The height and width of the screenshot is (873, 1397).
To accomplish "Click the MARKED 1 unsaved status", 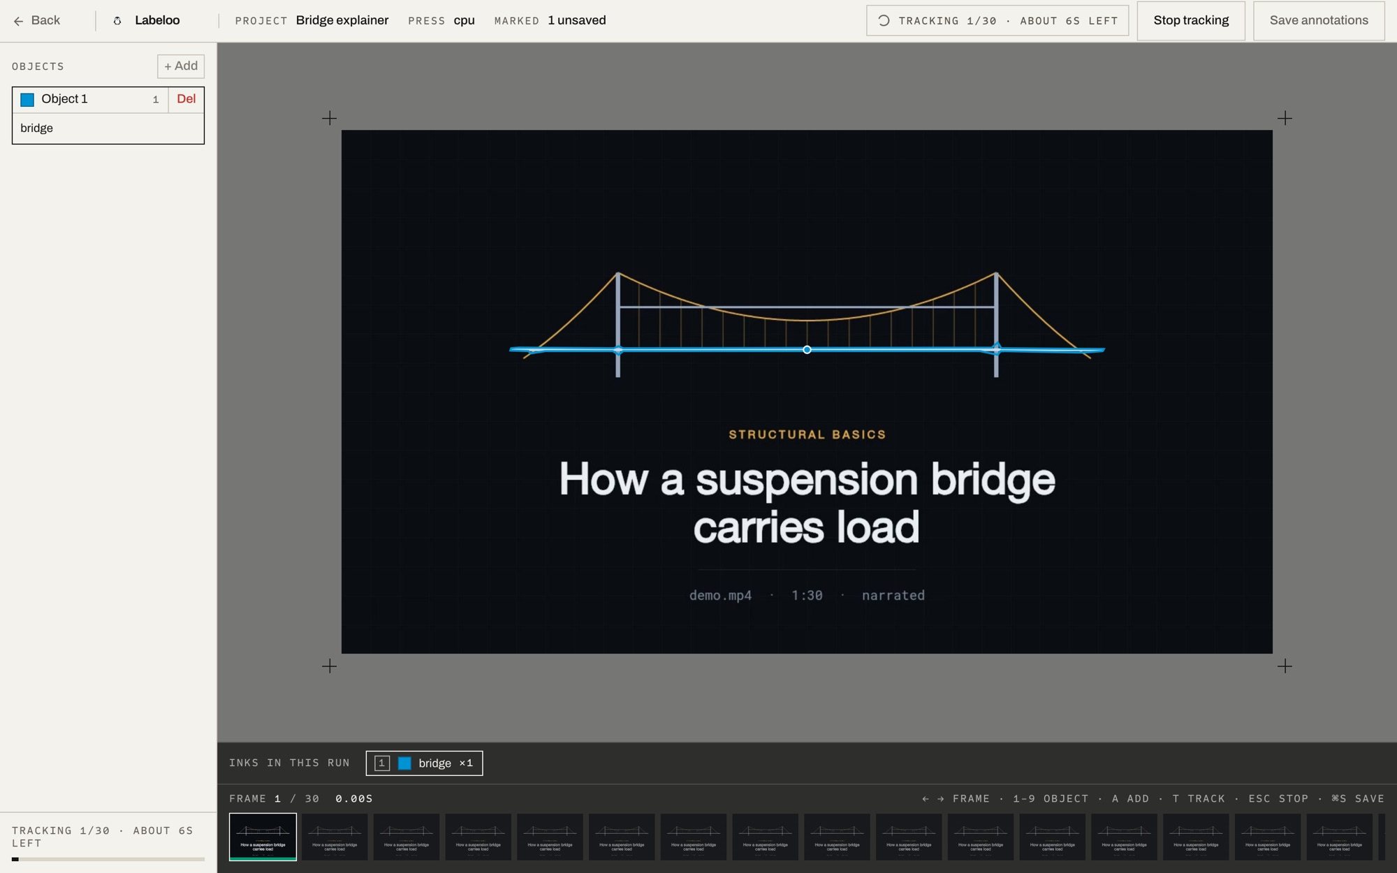I will [x=550, y=21].
